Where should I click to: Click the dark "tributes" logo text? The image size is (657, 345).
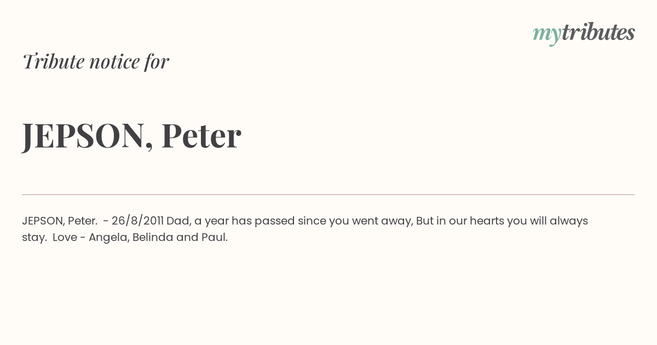pos(598,32)
